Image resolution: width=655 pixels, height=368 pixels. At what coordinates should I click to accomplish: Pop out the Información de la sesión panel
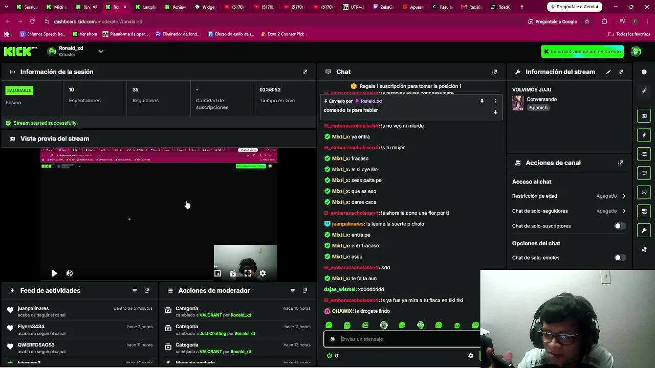(305, 72)
